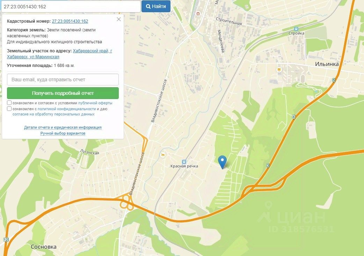This screenshot has height=256, width=364.
Task: Open Ручной выбор вариантов link
Action: point(63,134)
